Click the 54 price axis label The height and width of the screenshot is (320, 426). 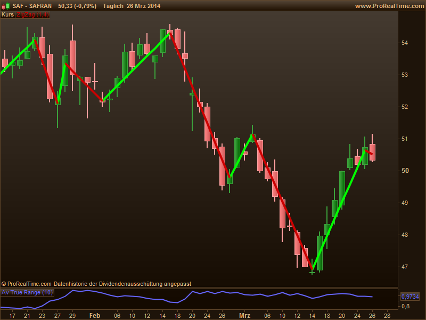[405, 43]
